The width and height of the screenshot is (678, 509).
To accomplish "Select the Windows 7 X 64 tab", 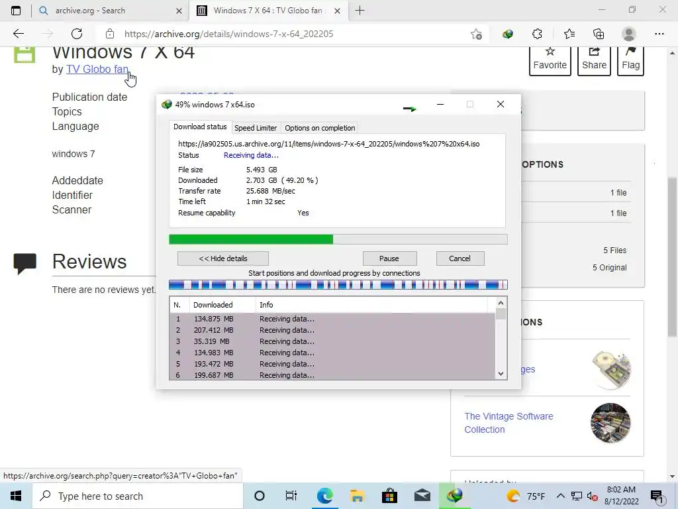I will click(268, 11).
